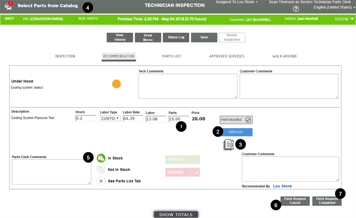Click the blue Parts List button

point(236,132)
